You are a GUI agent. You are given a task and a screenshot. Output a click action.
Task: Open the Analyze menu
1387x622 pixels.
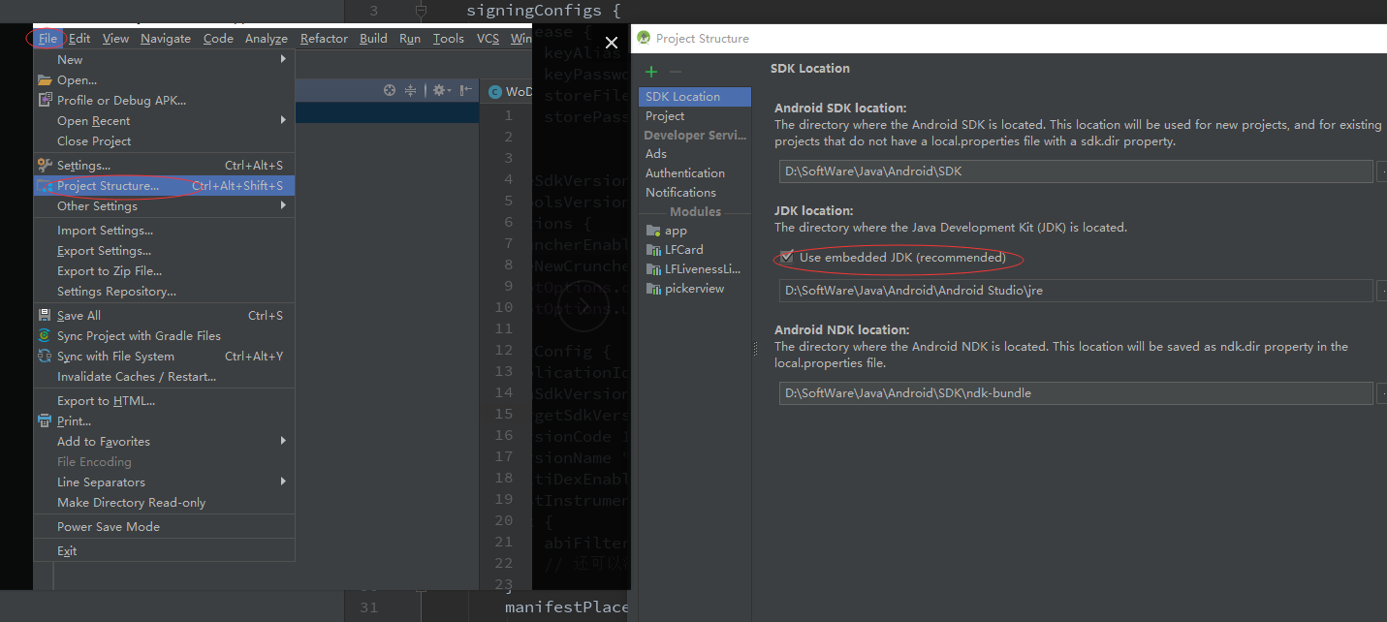tap(267, 39)
